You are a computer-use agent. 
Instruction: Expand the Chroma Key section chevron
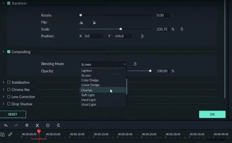[4, 90]
